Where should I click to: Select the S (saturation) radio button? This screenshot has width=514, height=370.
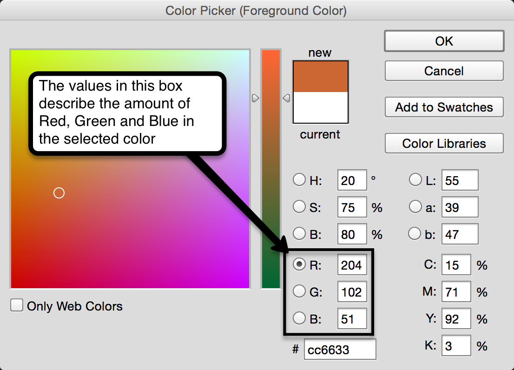[x=299, y=207]
